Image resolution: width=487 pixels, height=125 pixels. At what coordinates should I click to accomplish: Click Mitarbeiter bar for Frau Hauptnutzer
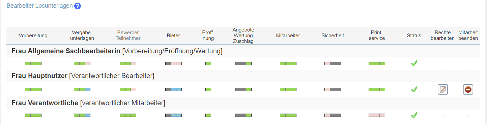[x=288, y=89]
